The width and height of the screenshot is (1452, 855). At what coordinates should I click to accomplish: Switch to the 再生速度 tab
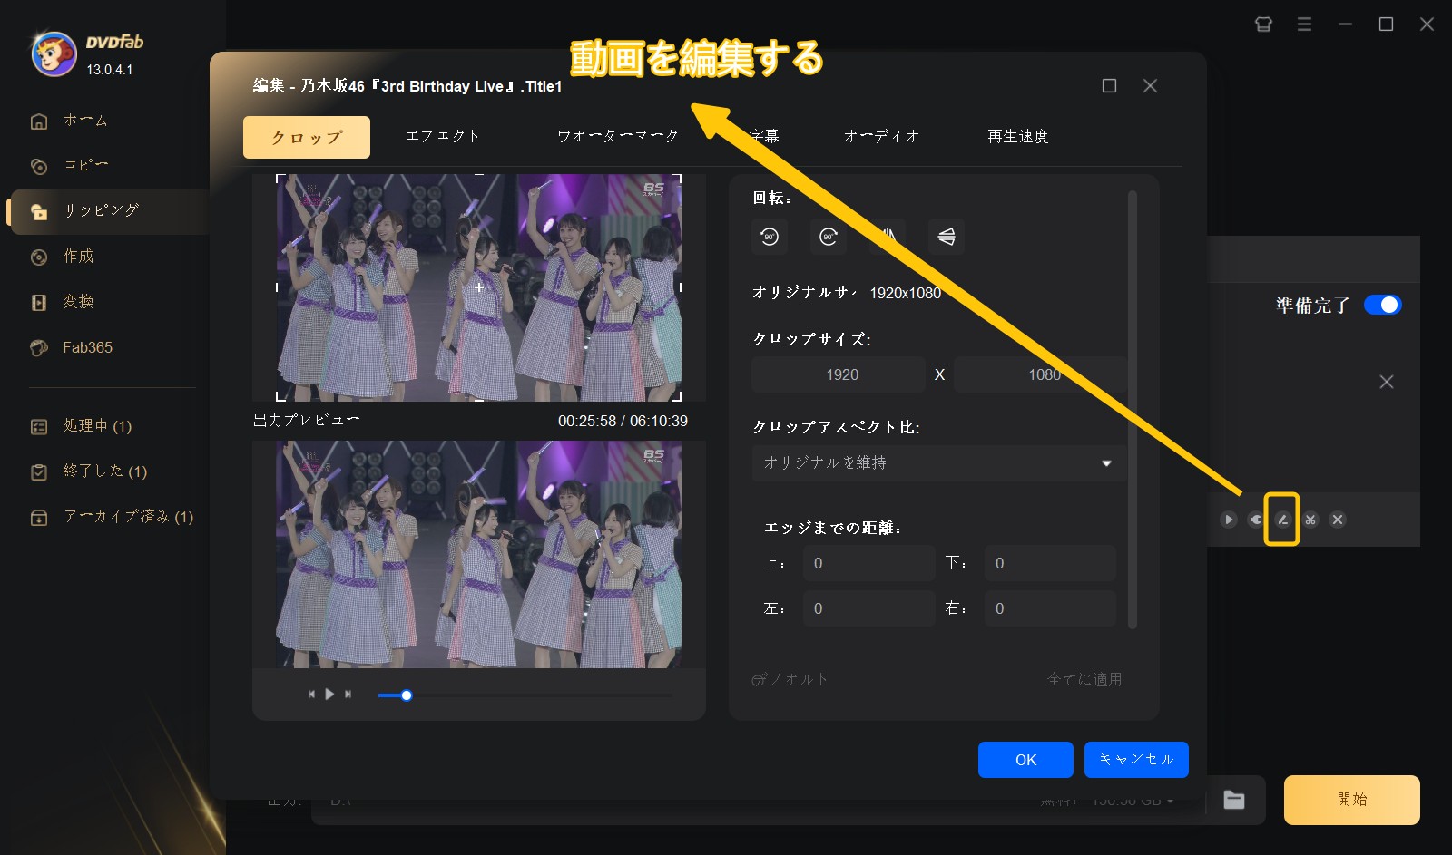(1018, 137)
